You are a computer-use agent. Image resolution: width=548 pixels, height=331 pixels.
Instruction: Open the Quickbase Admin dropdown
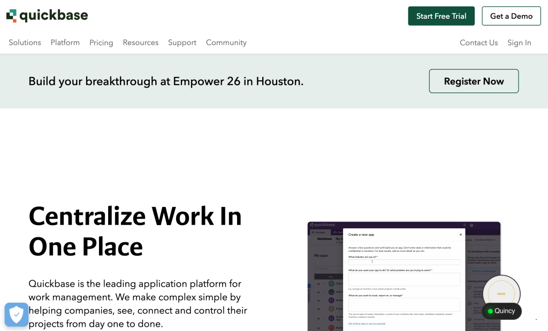(x=484, y=238)
